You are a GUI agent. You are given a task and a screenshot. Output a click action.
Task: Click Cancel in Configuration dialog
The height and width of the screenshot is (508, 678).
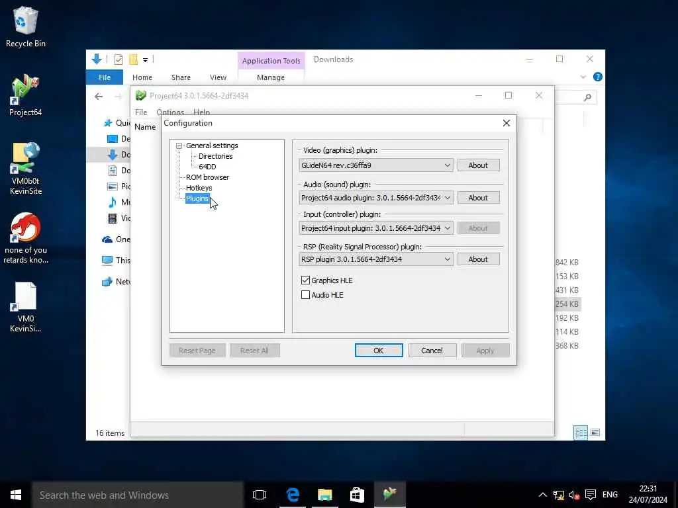coord(432,351)
